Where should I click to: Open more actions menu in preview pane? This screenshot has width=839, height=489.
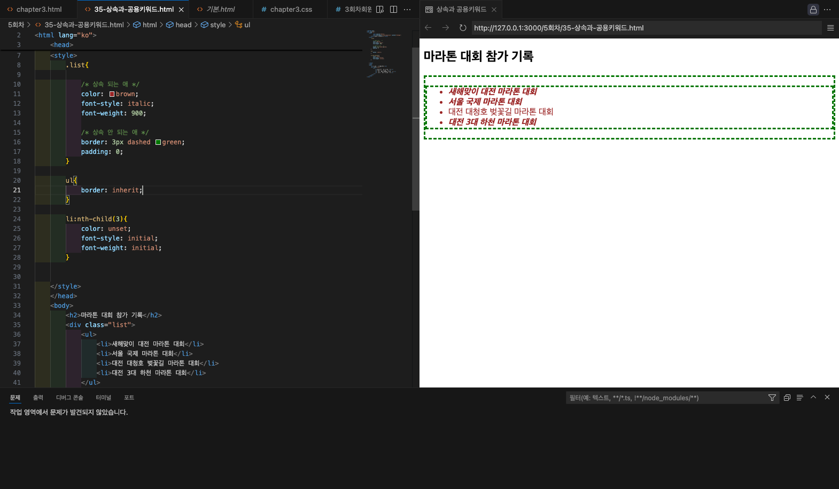827,9
